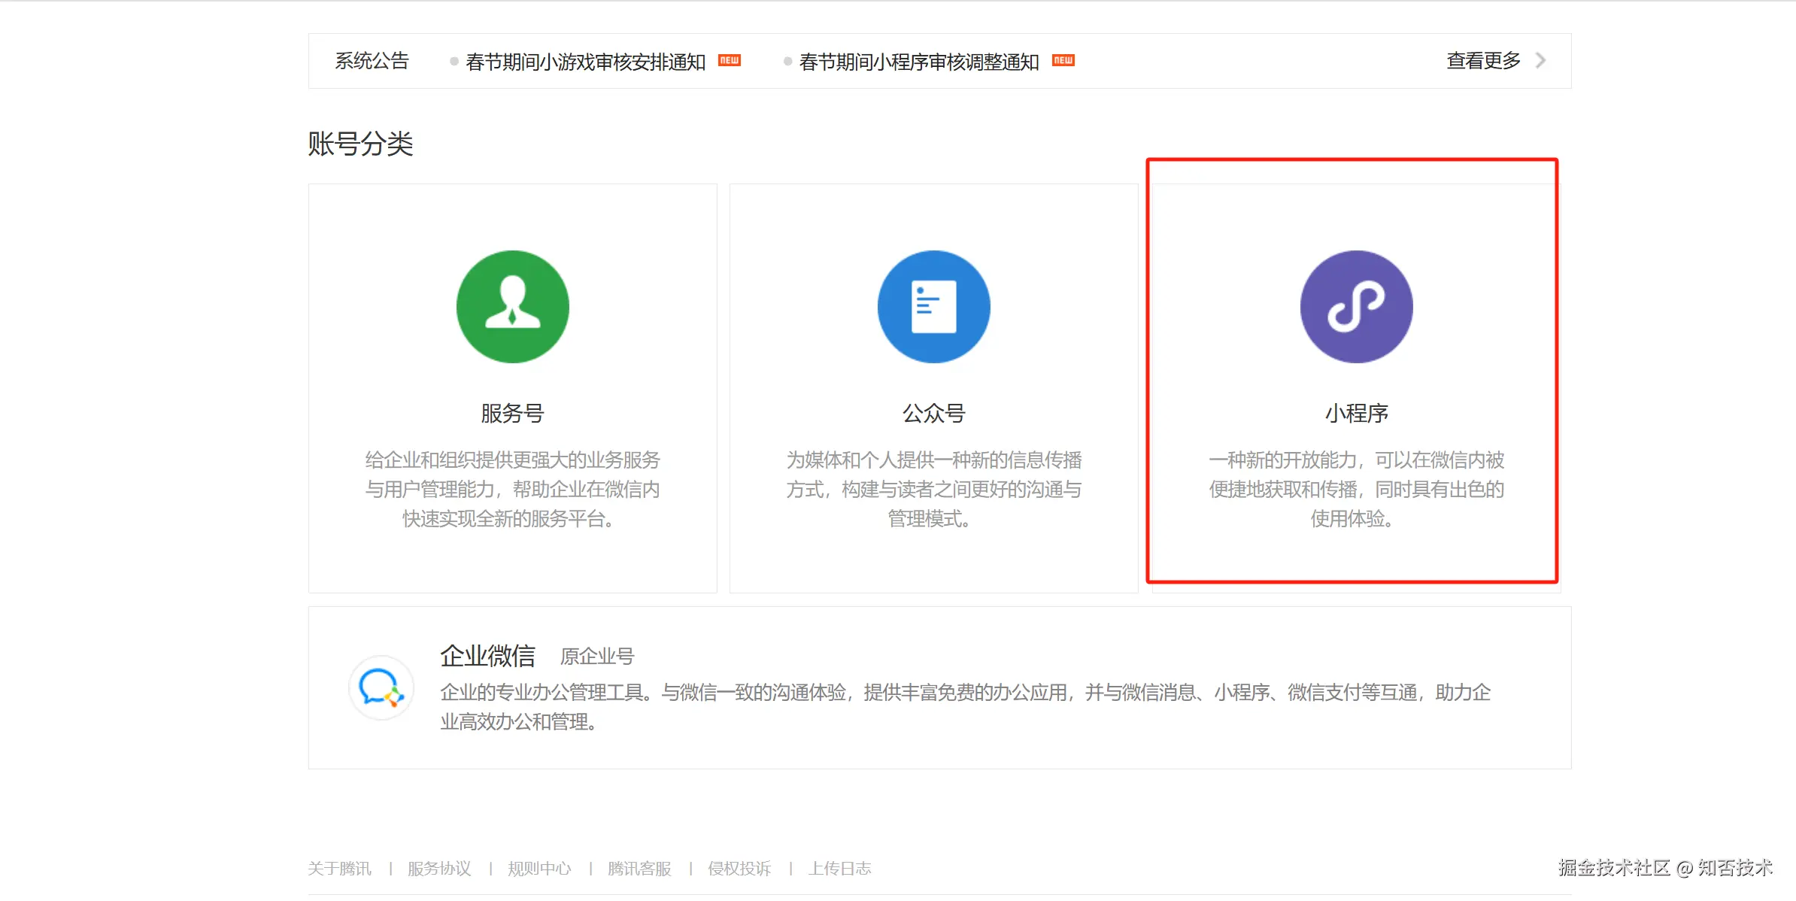This screenshot has width=1796, height=901.
Task: Click the purple 小程序 mini program icon
Action: point(1356,307)
